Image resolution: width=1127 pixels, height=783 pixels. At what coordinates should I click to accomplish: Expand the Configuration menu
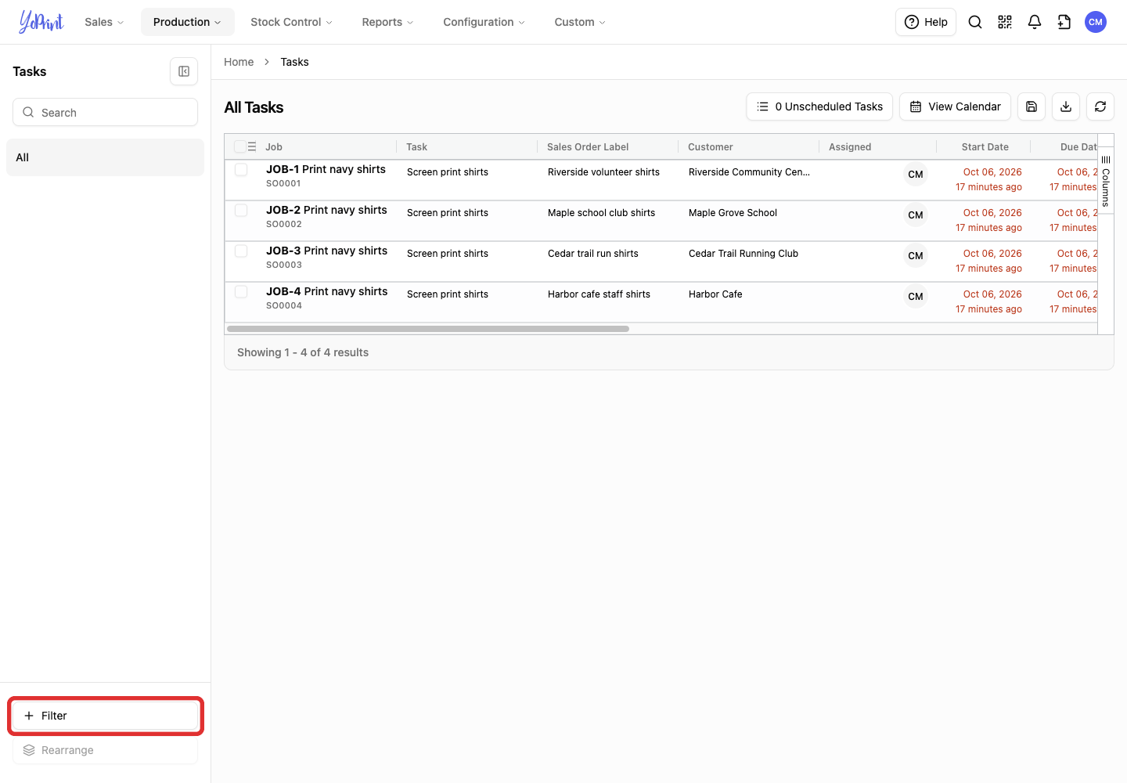click(484, 22)
